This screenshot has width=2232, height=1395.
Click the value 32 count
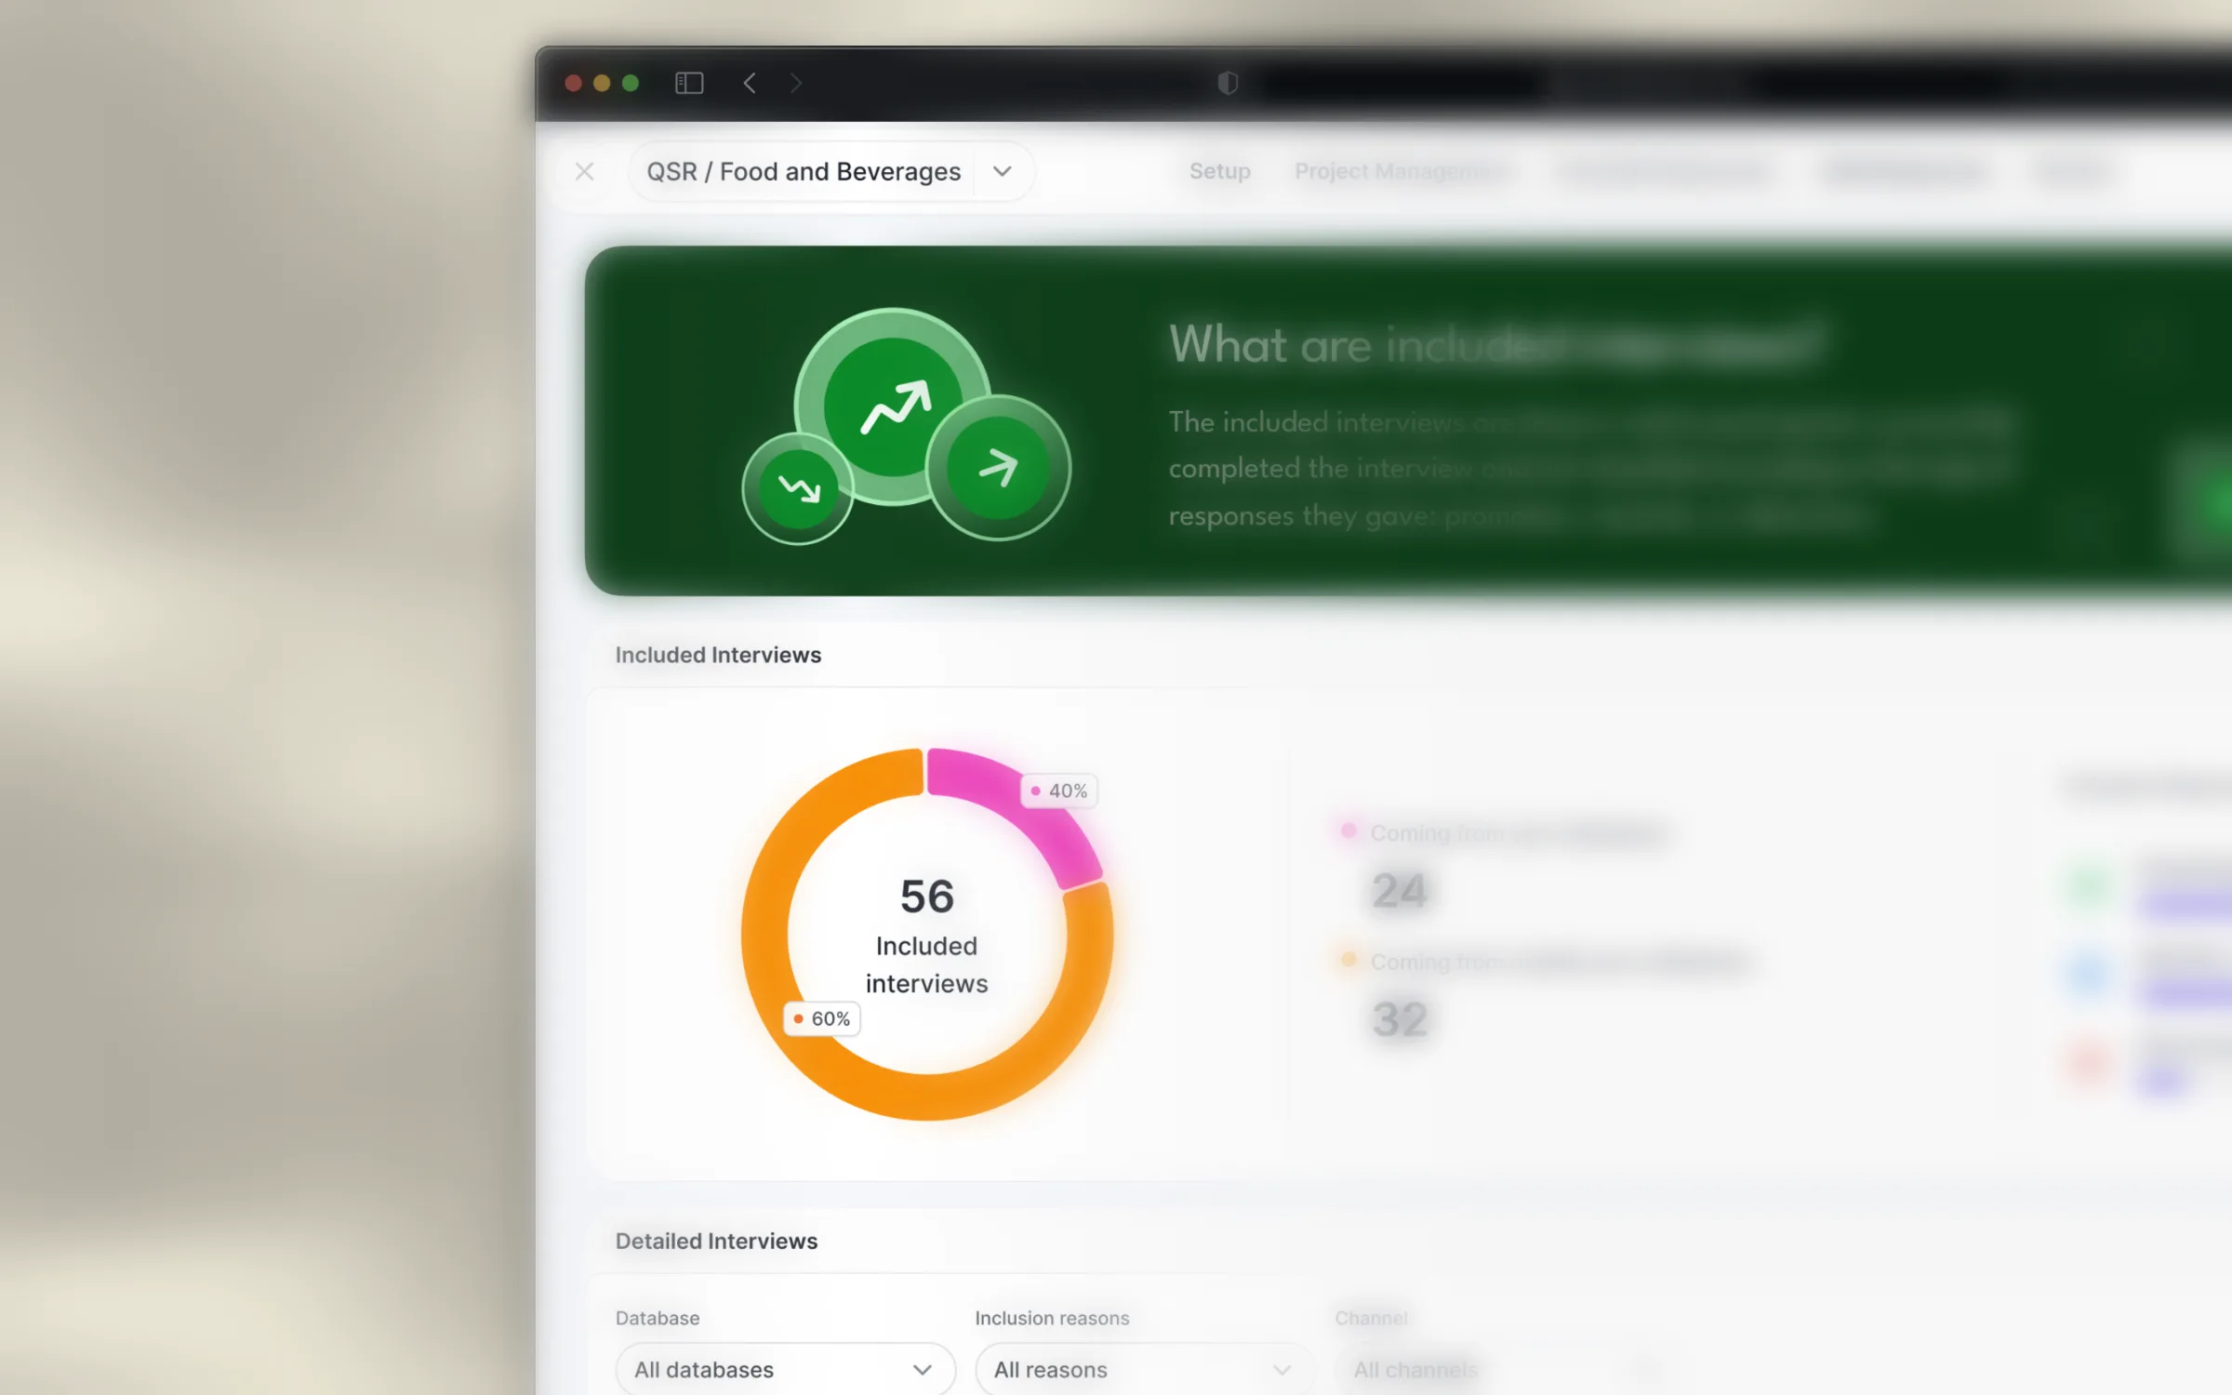click(x=1399, y=1019)
